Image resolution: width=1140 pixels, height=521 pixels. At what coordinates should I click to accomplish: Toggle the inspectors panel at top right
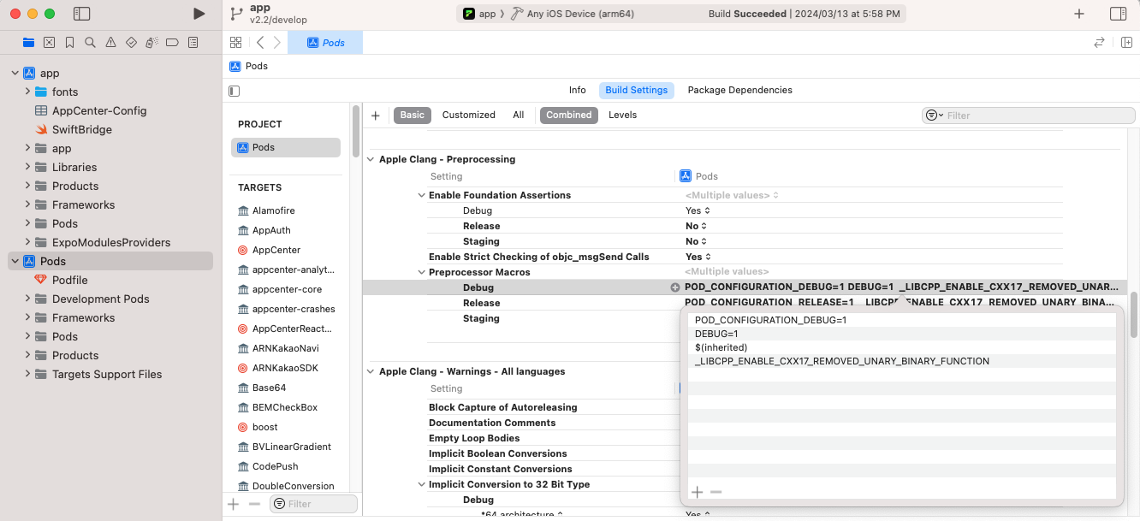(x=1118, y=14)
